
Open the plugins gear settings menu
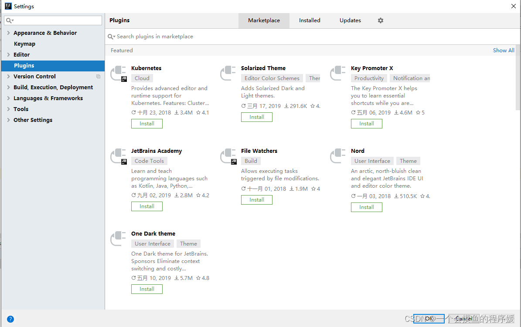pyautogui.click(x=381, y=20)
